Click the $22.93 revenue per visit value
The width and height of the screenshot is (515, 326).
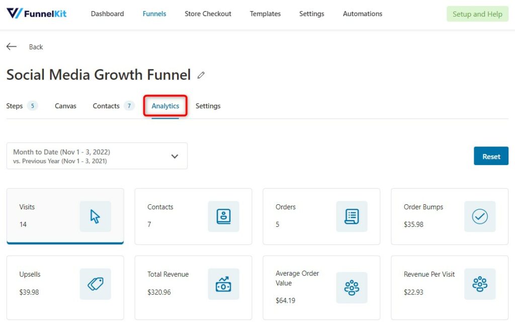(413, 292)
